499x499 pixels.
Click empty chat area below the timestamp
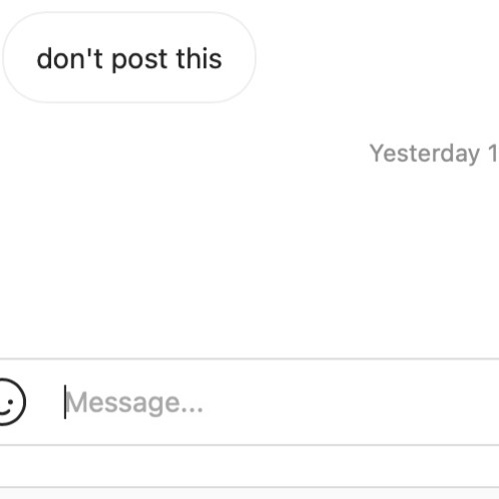coord(249,259)
